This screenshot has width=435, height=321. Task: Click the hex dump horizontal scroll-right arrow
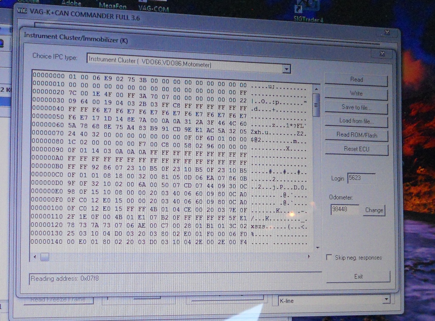[308, 257]
